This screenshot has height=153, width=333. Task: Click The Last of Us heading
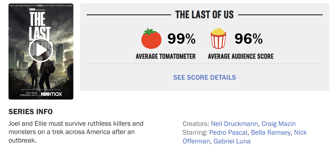coord(204,15)
